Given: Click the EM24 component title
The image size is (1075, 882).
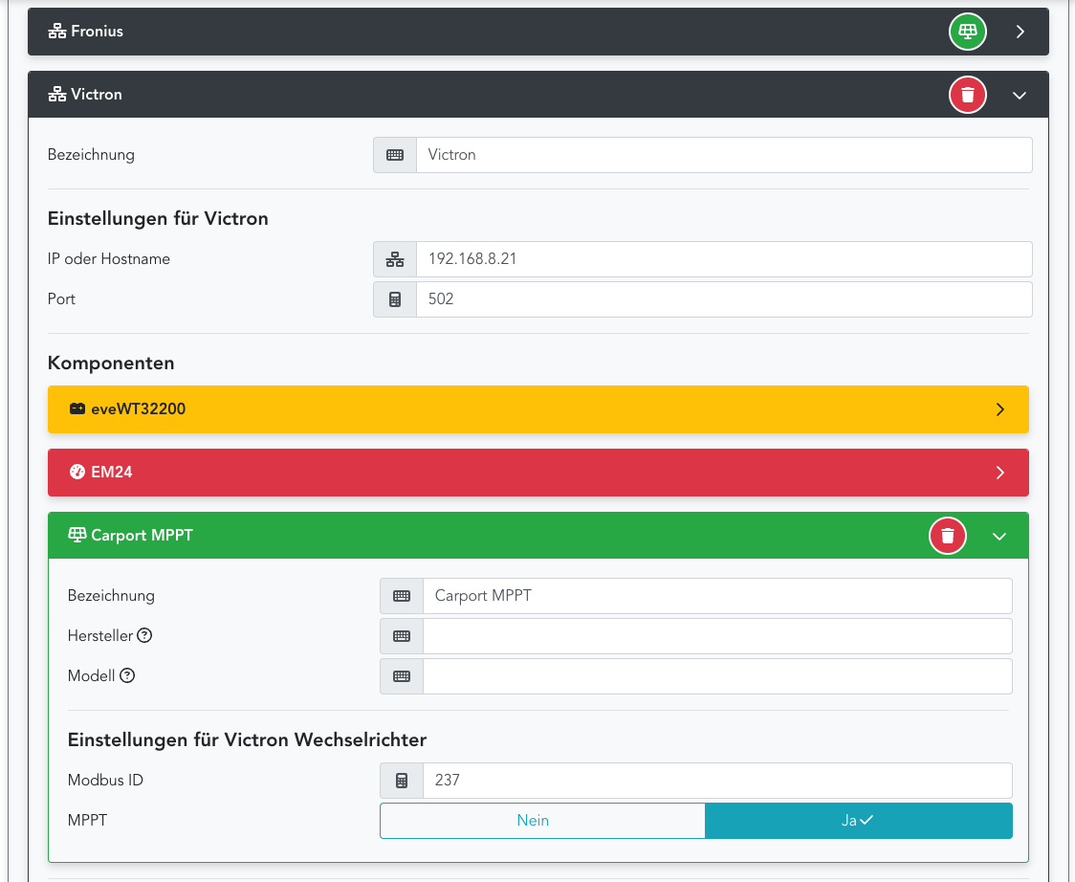Looking at the screenshot, I should click(x=112, y=473).
